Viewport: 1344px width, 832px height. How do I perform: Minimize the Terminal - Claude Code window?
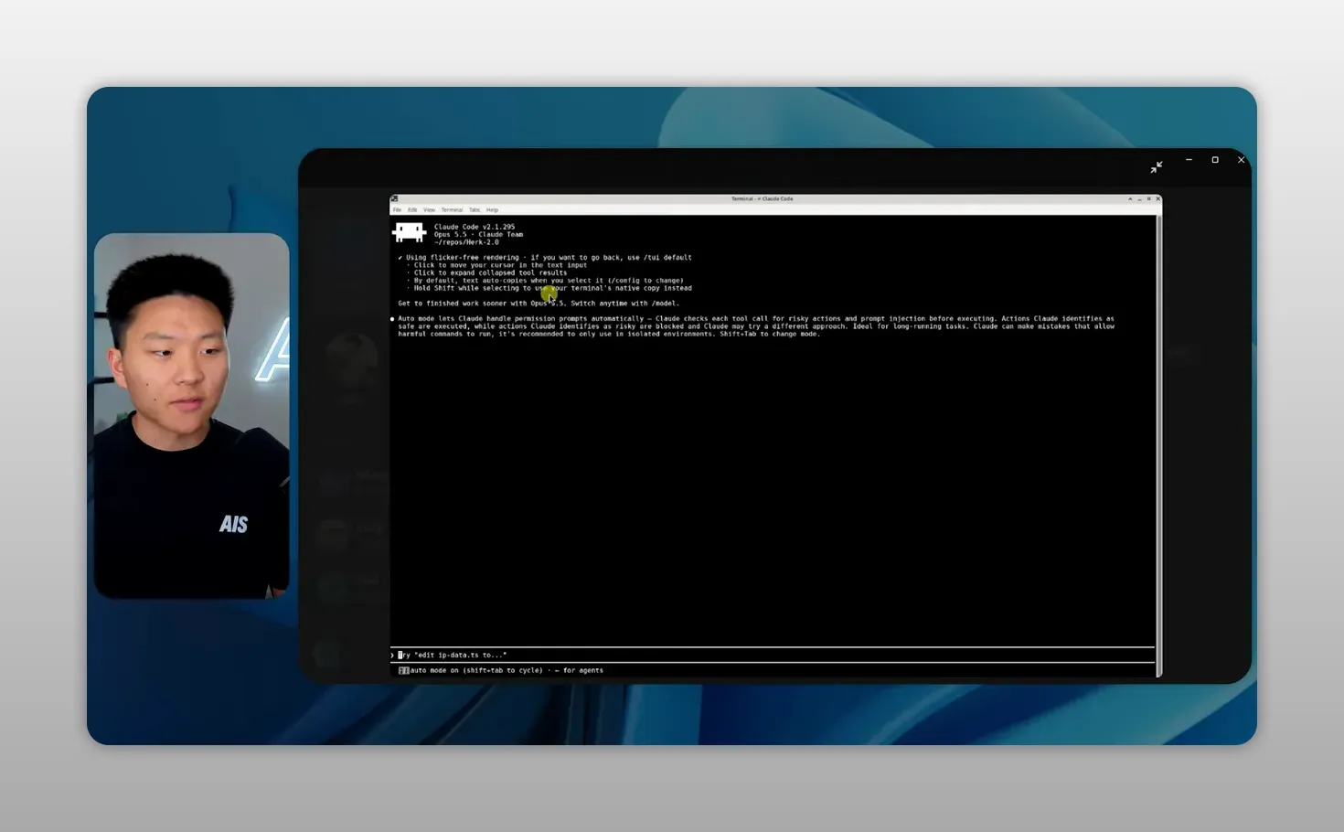pos(1139,198)
